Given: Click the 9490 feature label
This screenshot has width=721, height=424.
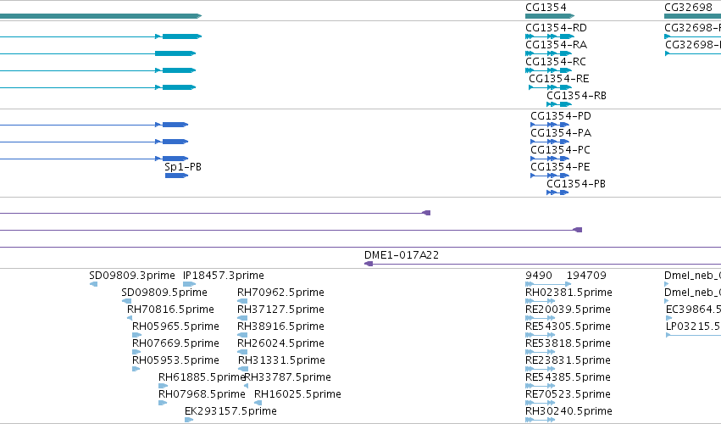Looking at the screenshot, I should 539,276.
